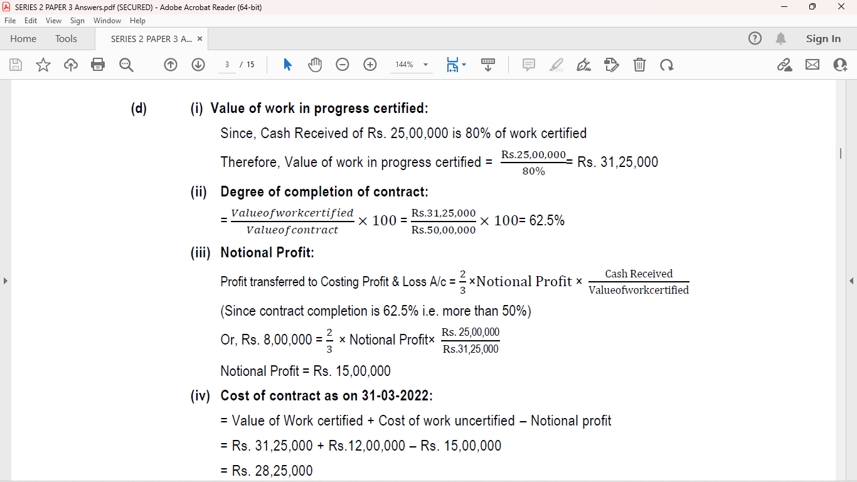Screen dimensions: 857x482
Task: Close the SERIES 2 PAPER 3 tab
Action: click(200, 39)
